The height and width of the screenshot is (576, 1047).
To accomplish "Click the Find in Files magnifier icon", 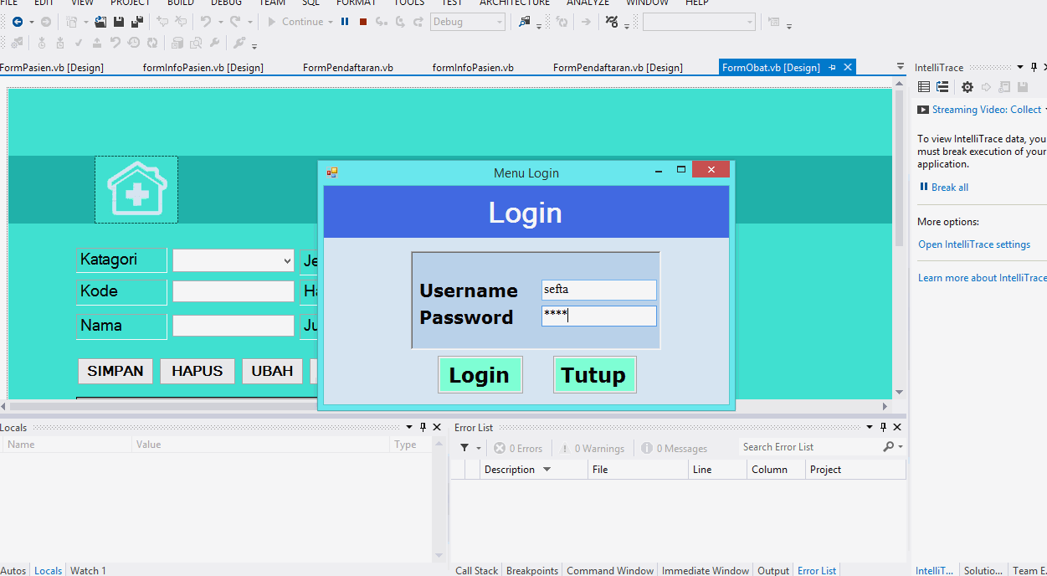I will click(x=196, y=43).
